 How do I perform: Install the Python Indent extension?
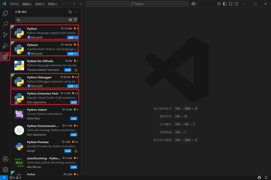74,119
